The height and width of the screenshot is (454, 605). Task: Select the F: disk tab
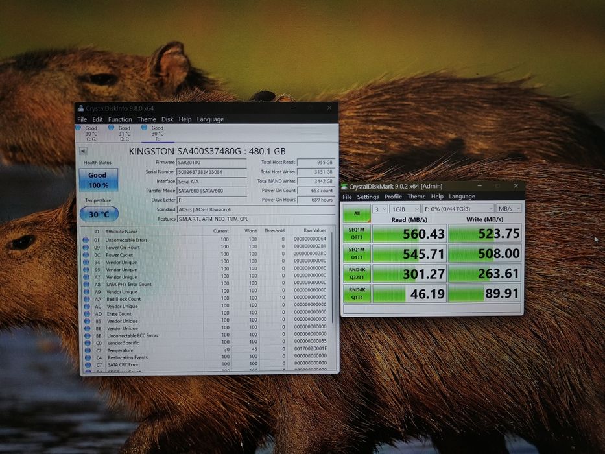tap(157, 133)
